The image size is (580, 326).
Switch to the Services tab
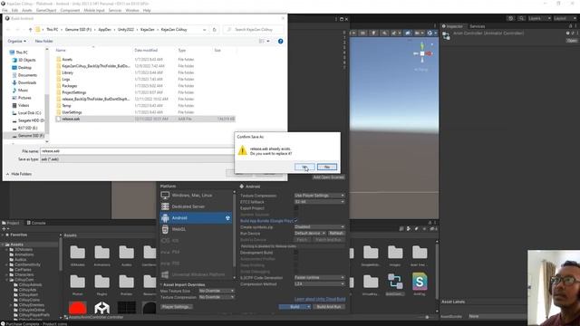(478, 26)
